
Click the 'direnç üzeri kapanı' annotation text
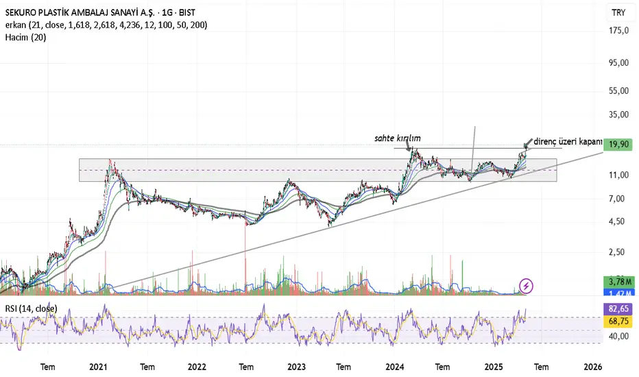pyautogui.click(x=568, y=141)
